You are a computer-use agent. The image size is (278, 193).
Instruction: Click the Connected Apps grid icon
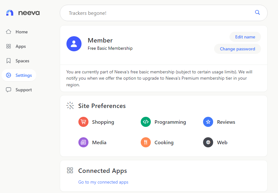tap(70, 170)
